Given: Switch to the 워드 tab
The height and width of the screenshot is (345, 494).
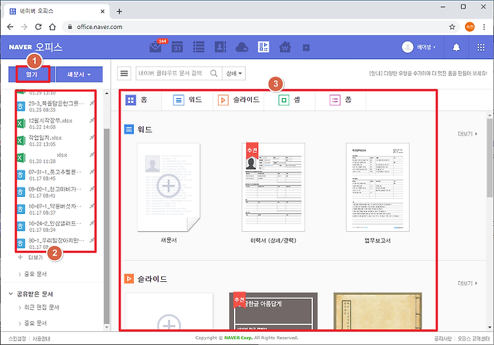Looking at the screenshot, I should click(187, 100).
